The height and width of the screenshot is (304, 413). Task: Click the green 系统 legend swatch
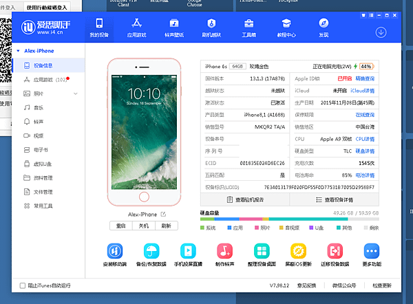click(202, 228)
